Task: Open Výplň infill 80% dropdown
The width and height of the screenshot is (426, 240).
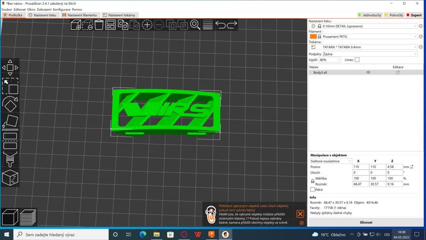Action: click(x=330, y=60)
